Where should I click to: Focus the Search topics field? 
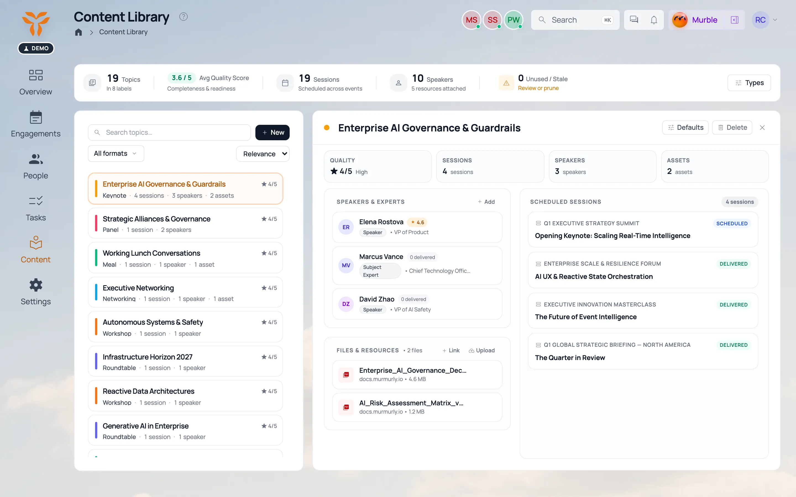coord(169,133)
